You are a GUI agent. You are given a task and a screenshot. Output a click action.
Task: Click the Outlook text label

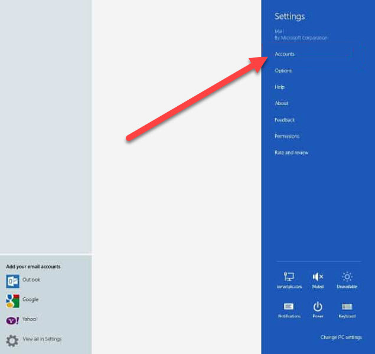click(31, 280)
